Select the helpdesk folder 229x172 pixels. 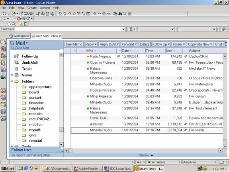point(37,108)
